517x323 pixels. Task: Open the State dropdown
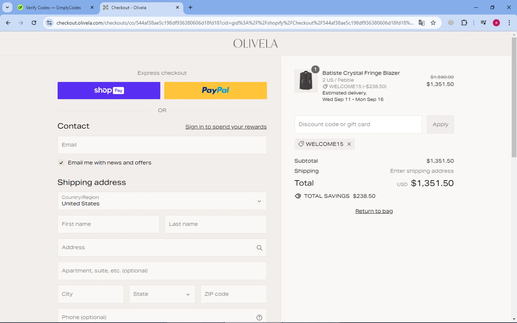click(162, 294)
